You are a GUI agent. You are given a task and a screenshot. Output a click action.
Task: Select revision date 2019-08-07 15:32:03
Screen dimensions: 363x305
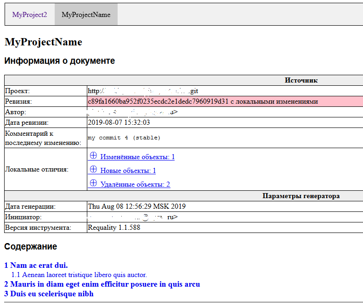click(x=119, y=122)
